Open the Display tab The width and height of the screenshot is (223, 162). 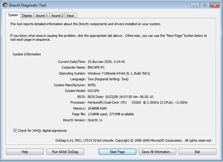(x=27, y=16)
